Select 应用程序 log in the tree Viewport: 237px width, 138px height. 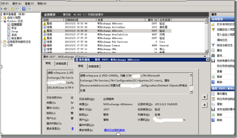coord(16,24)
